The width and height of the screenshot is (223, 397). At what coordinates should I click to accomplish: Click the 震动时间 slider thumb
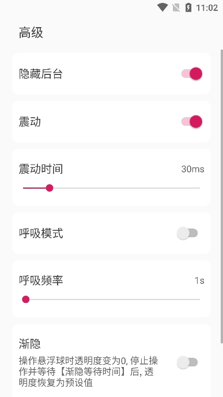[x=50, y=188]
